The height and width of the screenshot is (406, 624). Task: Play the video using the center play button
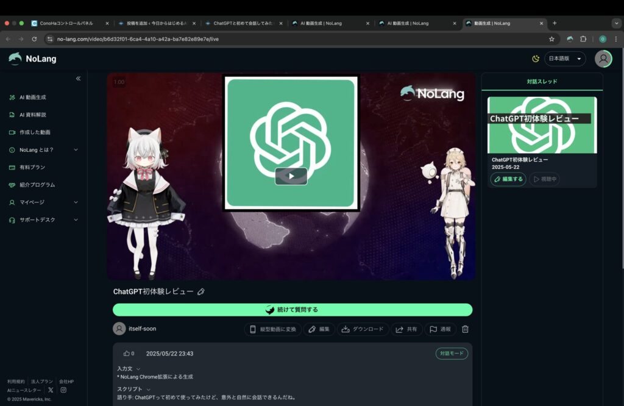(x=291, y=176)
